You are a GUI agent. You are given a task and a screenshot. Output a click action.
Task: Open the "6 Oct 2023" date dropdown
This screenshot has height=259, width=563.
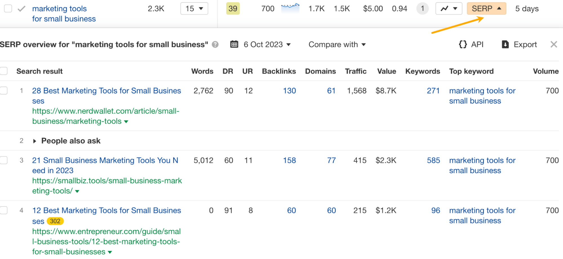coord(266,44)
